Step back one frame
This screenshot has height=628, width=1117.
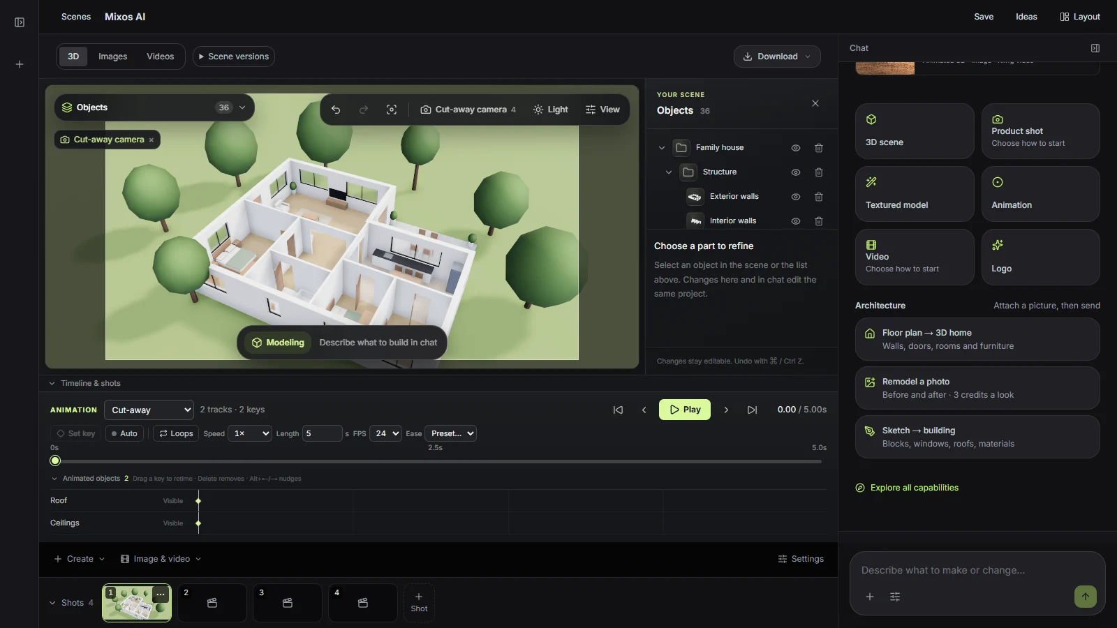click(644, 410)
